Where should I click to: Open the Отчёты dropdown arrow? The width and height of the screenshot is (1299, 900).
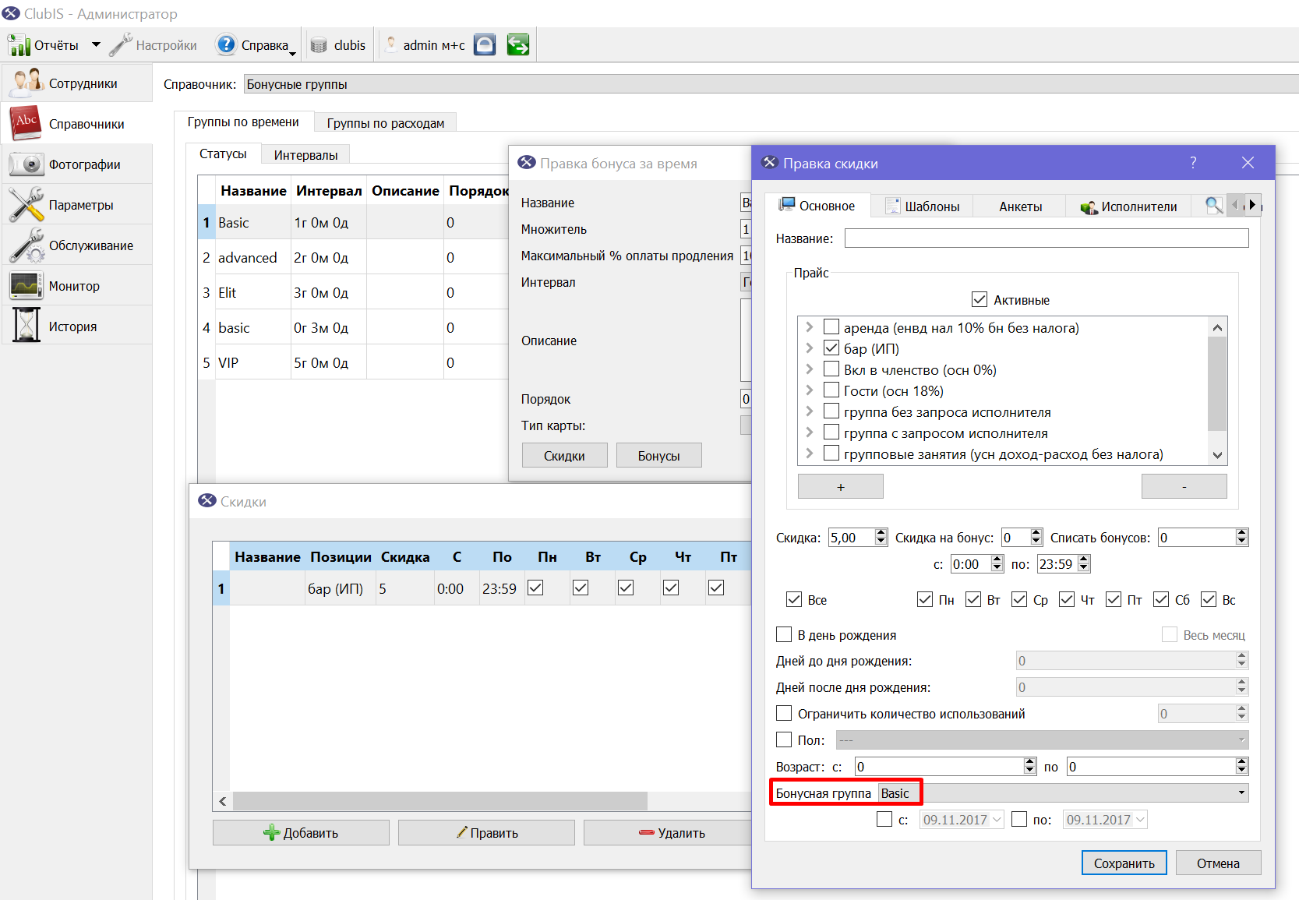(96, 45)
